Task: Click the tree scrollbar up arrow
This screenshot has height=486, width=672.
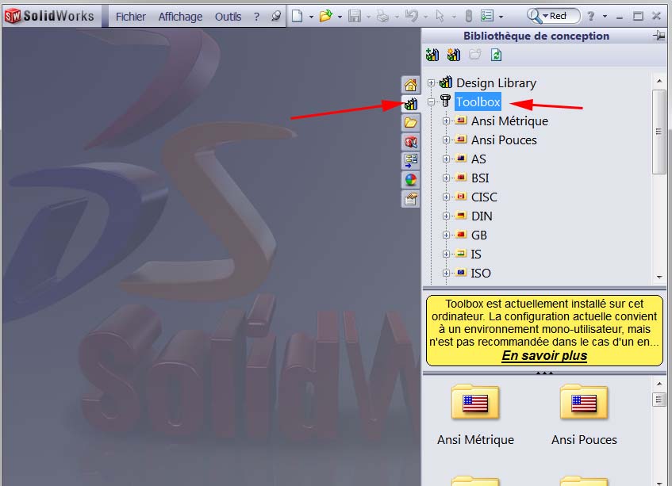Action: tap(659, 81)
